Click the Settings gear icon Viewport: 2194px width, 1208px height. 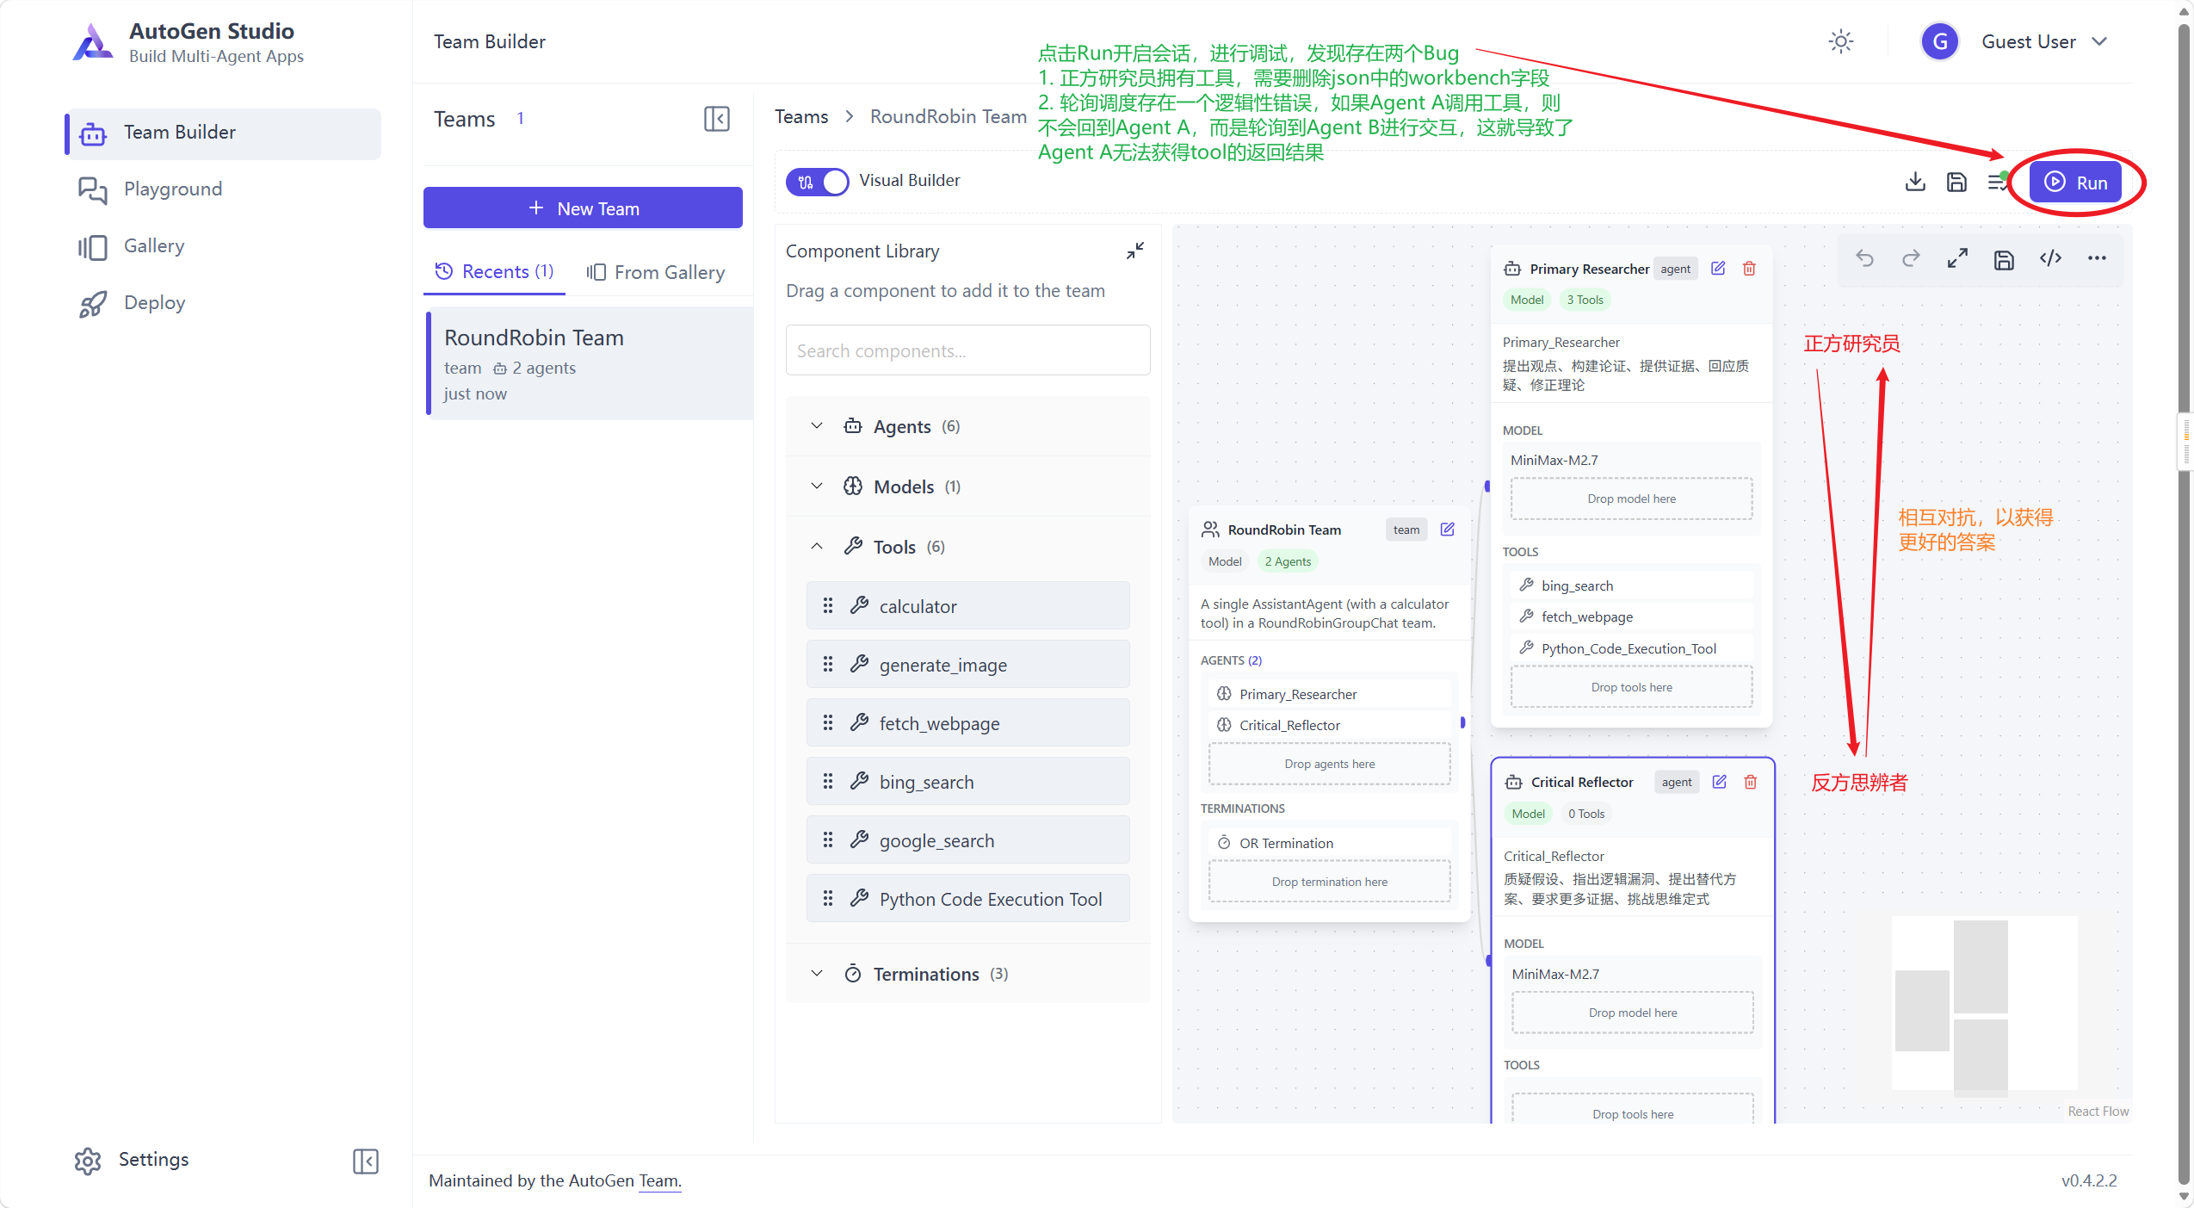[x=88, y=1161]
